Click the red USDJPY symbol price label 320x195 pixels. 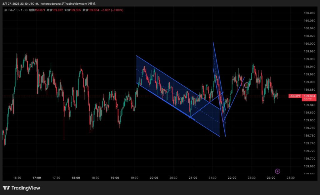coord(295,96)
